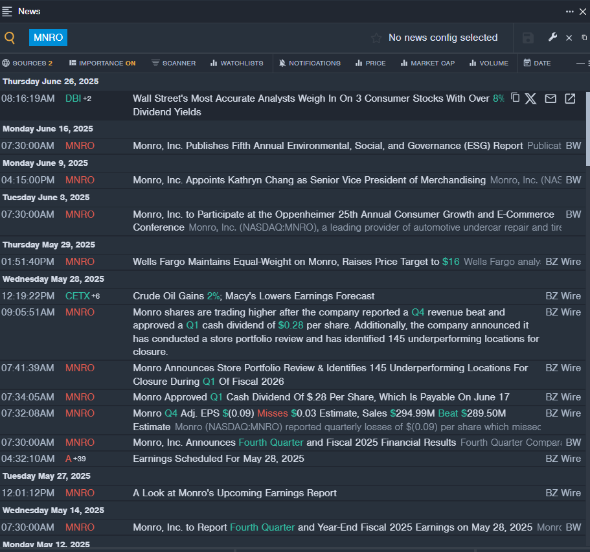The width and height of the screenshot is (590, 552).
Task: Open 'Monro shares are trading higher' story
Action: click(x=336, y=332)
